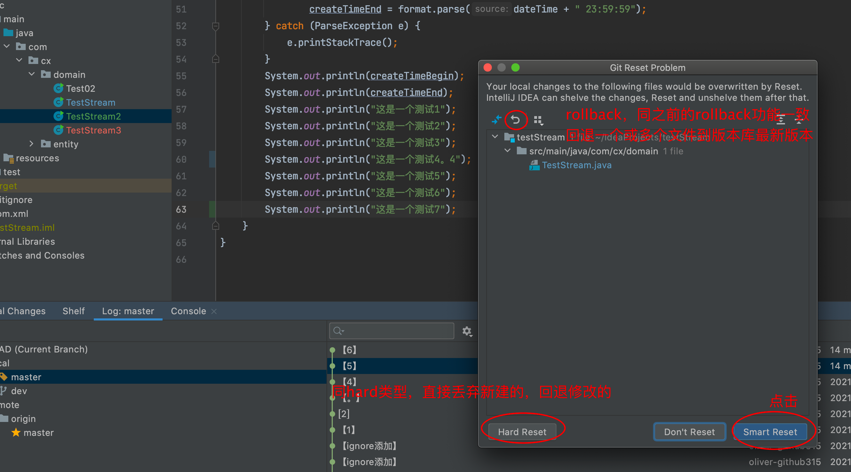Screen dimensions: 851x472
Task: Select Test02 class in project tree
Action: tap(81, 88)
